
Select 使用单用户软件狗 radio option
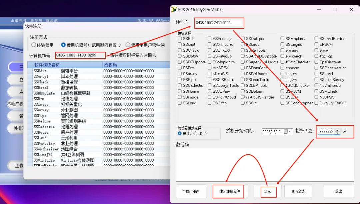[x=128, y=45]
